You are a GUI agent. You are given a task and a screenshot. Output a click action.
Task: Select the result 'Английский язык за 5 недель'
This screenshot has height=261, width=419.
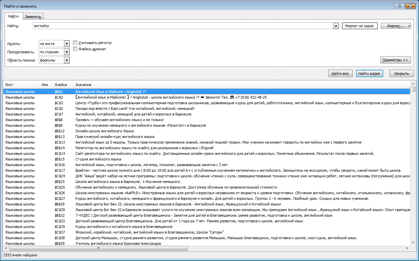pyautogui.click(x=207, y=142)
